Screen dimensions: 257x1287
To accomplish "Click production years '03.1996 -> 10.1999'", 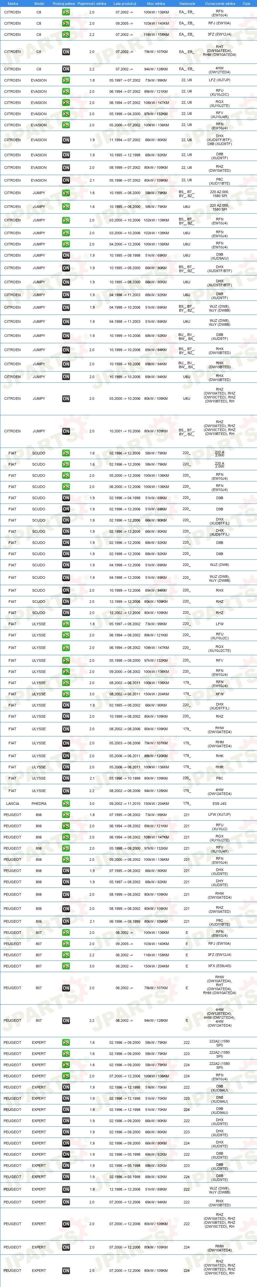I will point(125,778).
